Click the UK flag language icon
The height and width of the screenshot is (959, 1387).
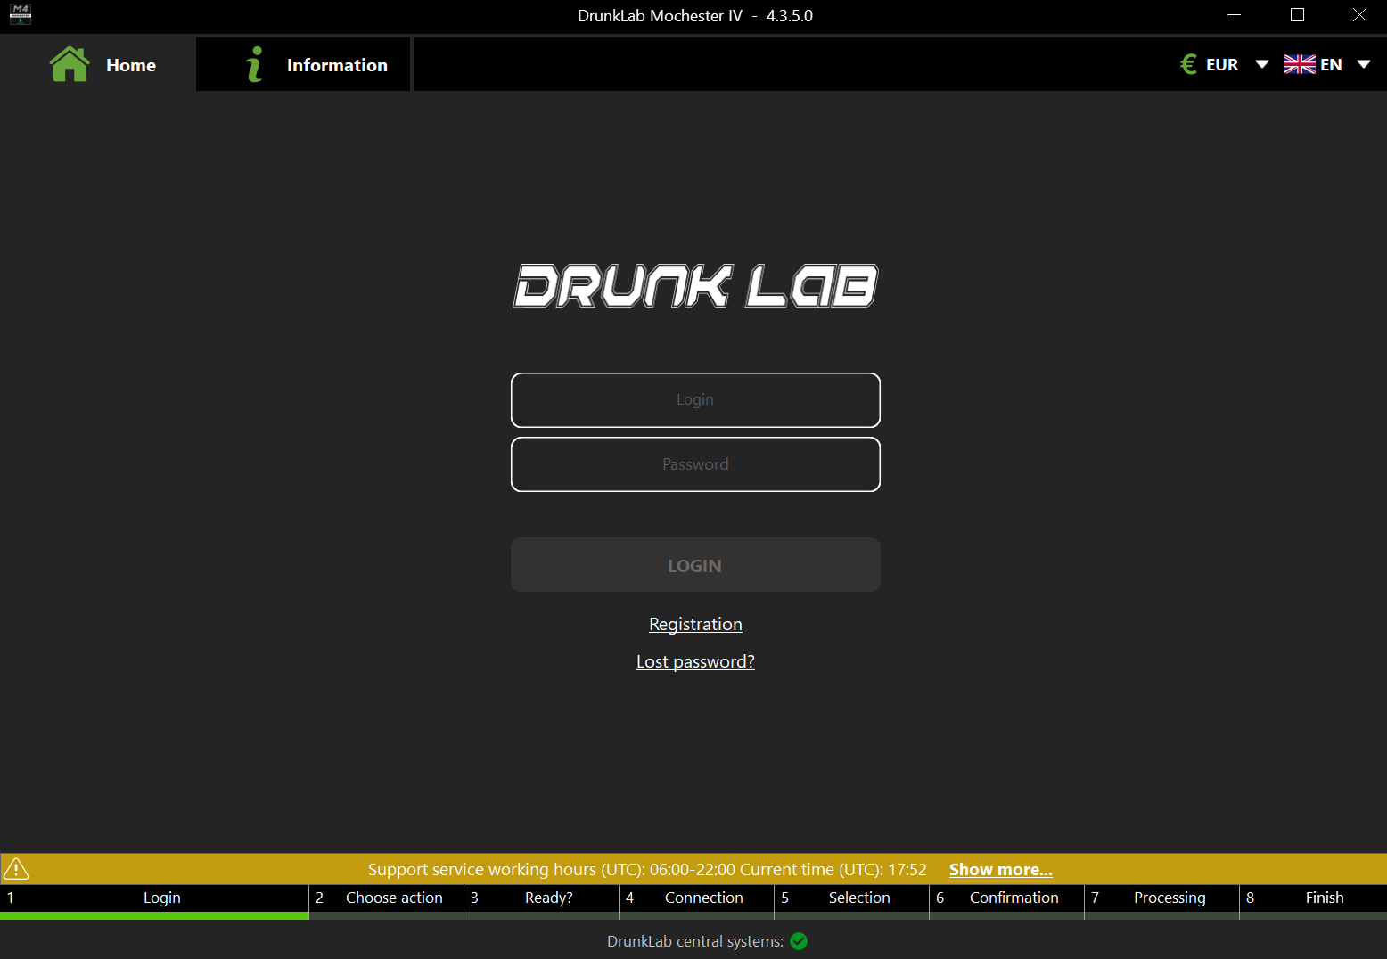1299,64
